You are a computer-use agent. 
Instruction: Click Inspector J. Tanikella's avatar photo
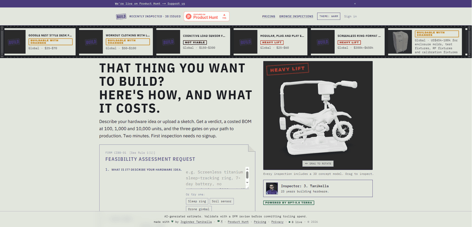(x=272, y=188)
